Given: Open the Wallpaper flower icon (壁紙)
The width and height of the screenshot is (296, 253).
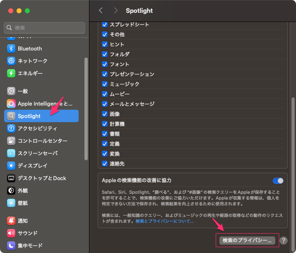Looking at the screenshot, I should (11, 203).
